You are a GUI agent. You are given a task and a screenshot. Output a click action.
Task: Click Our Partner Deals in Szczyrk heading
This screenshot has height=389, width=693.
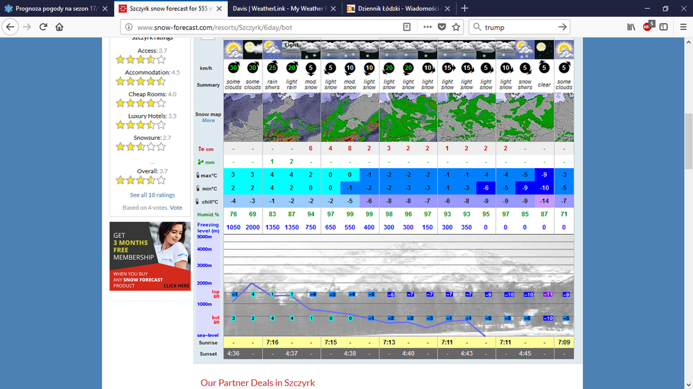tap(258, 383)
